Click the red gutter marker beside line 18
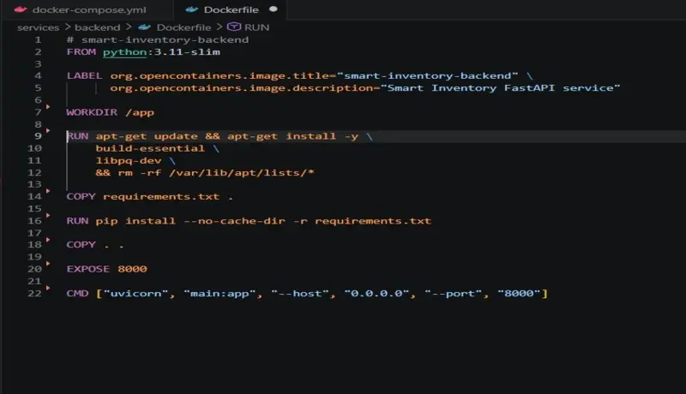This screenshot has height=394, width=686. click(x=48, y=239)
